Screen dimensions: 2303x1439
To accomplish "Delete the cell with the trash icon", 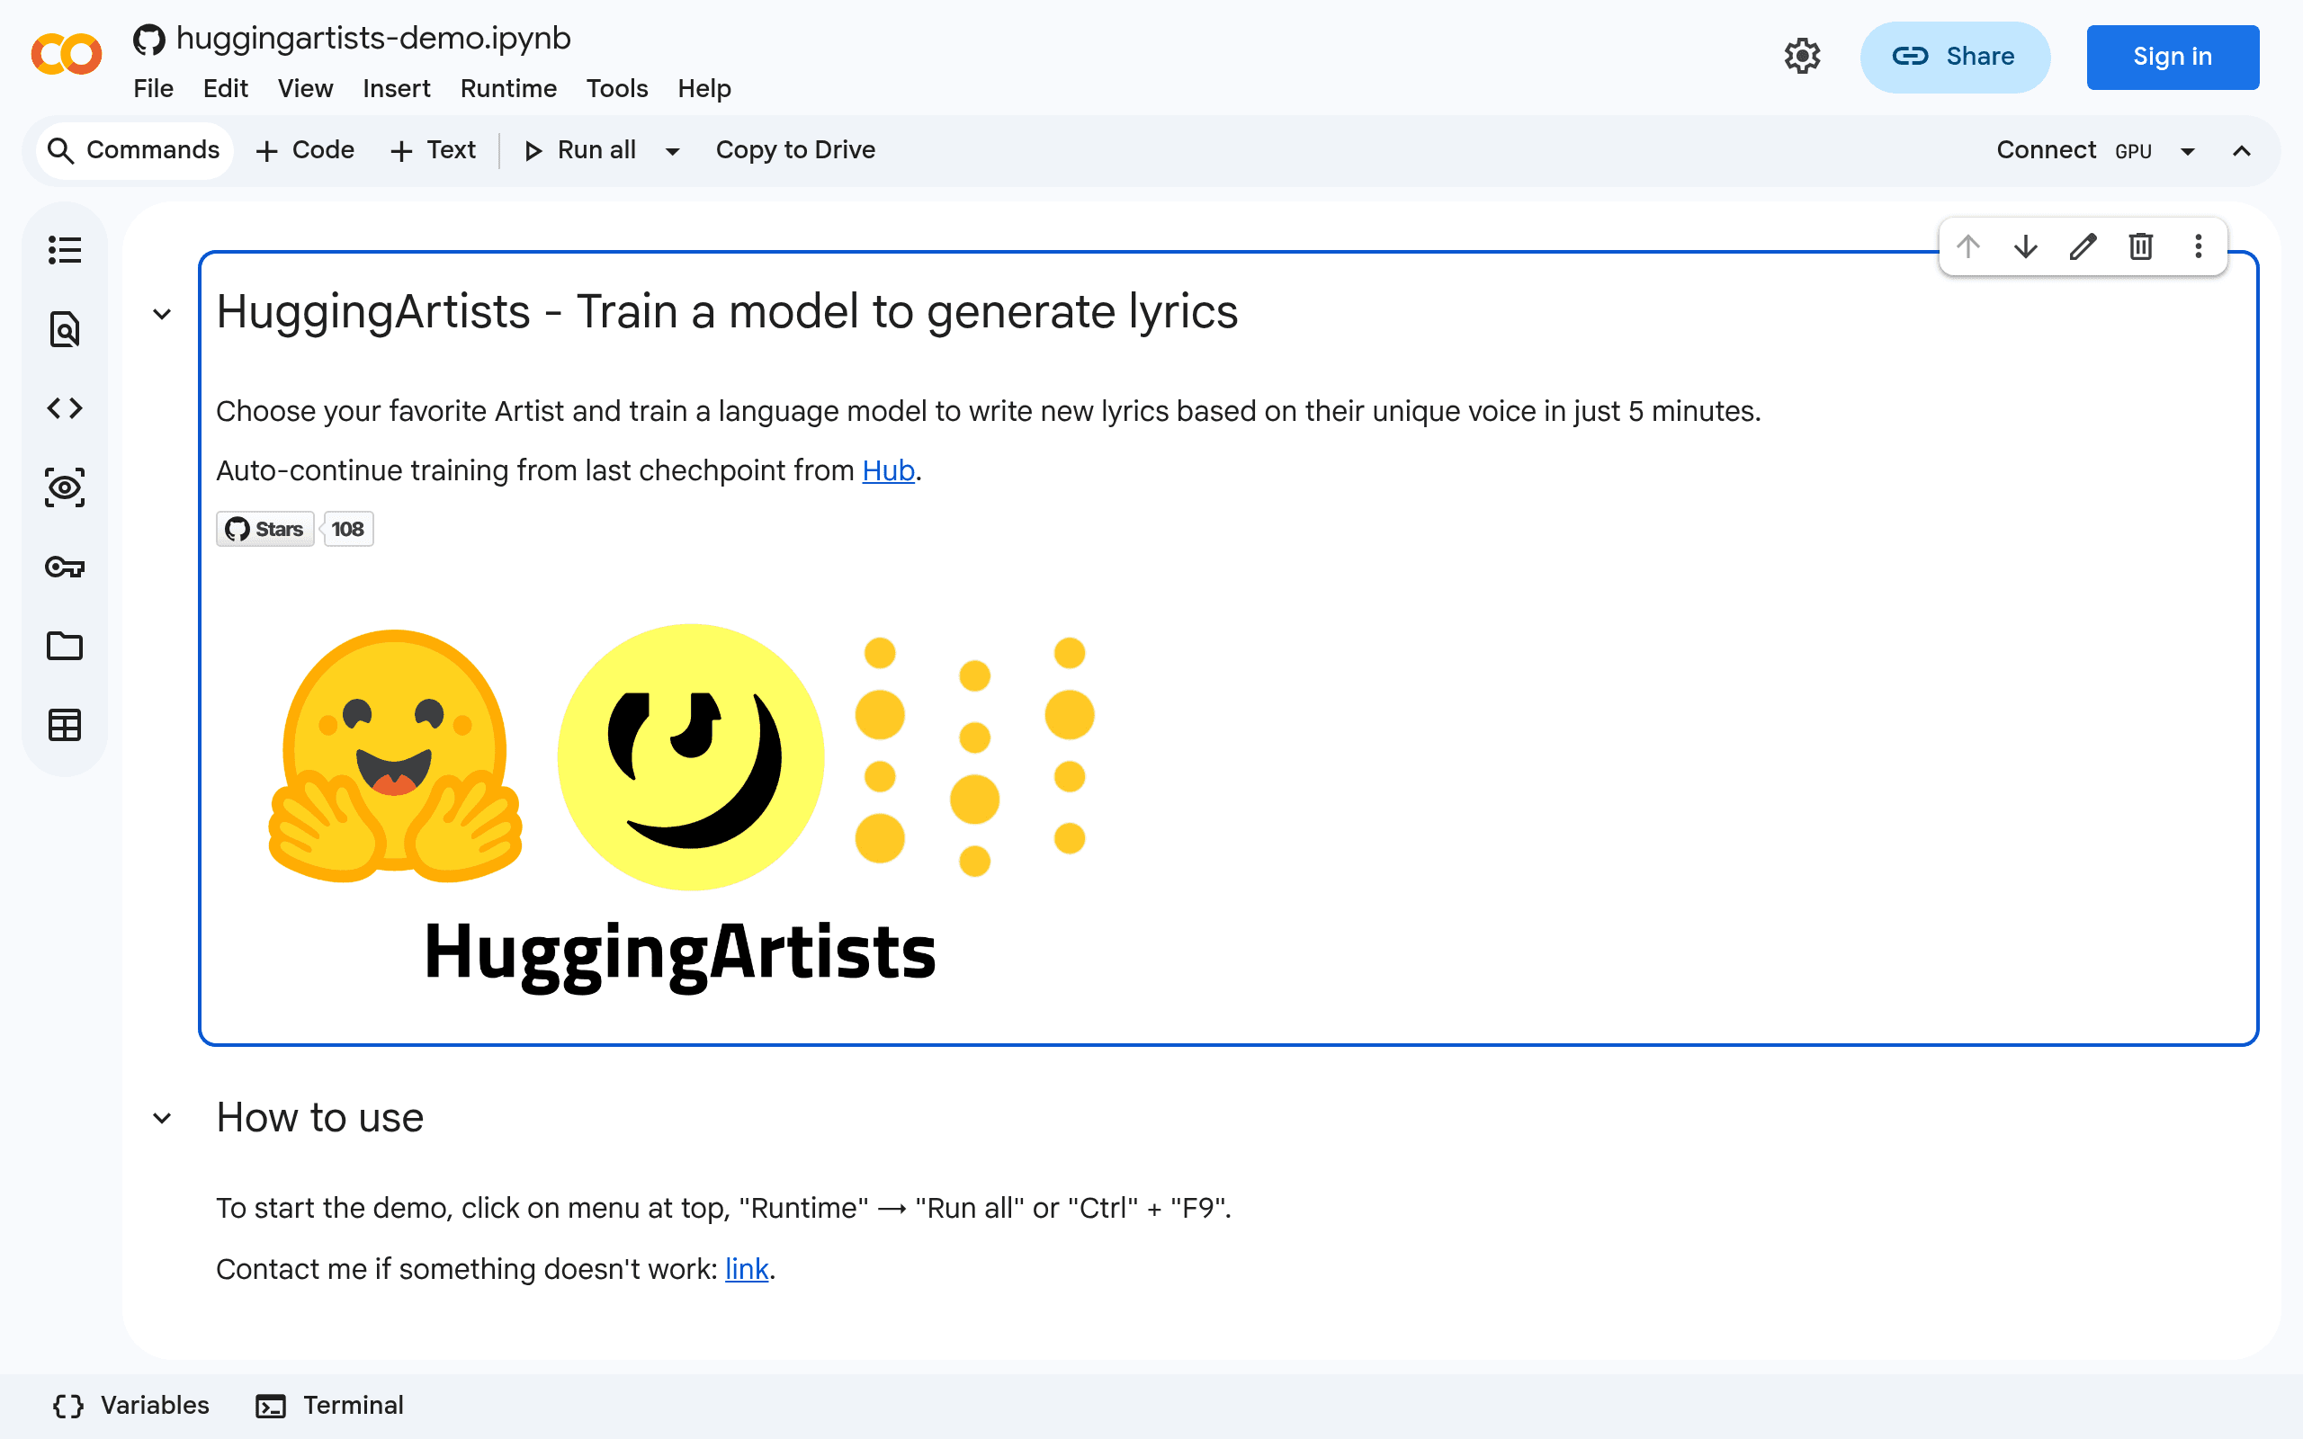I will pyautogui.click(x=2141, y=246).
